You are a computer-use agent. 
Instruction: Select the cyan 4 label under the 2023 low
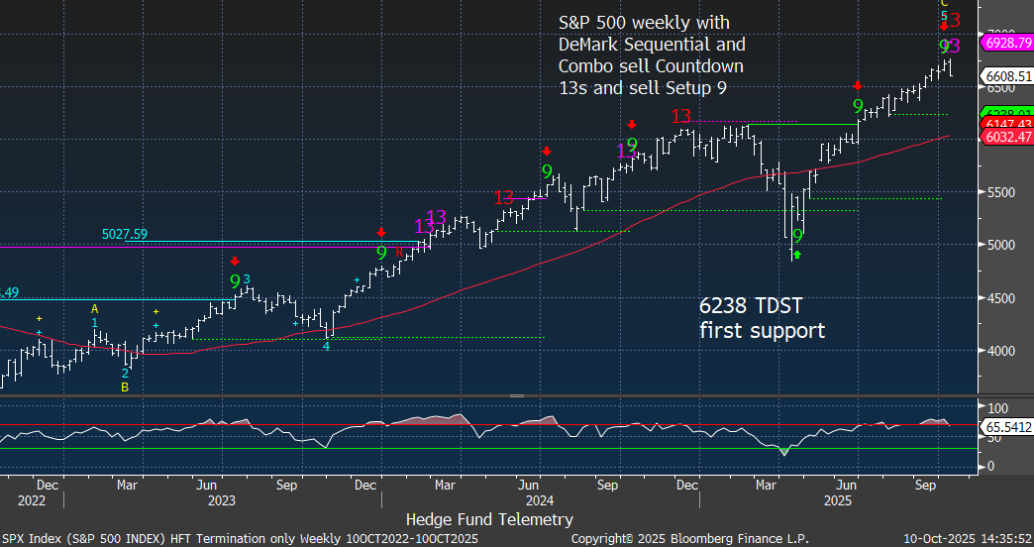pyautogui.click(x=326, y=346)
